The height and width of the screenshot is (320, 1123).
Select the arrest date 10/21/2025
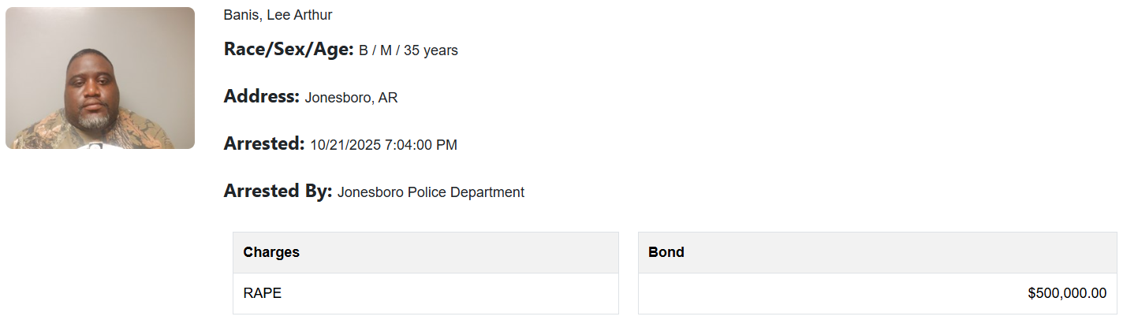345,145
